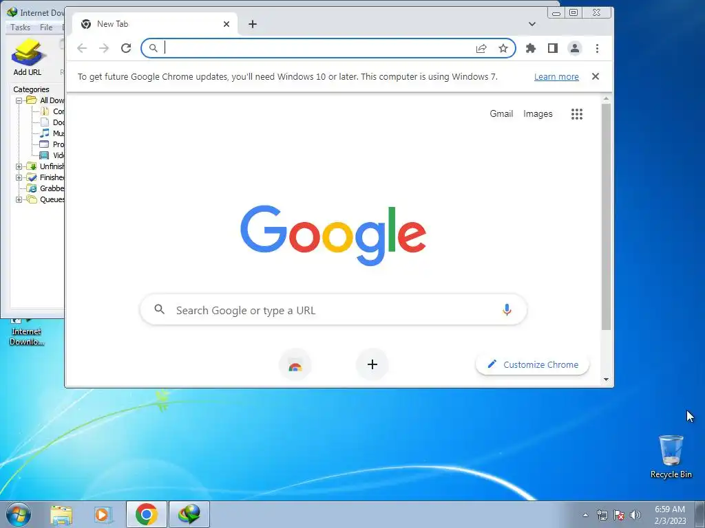Open the Recycle Bin desktop icon
The width and height of the screenshot is (705, 528).
click(671, 456)
